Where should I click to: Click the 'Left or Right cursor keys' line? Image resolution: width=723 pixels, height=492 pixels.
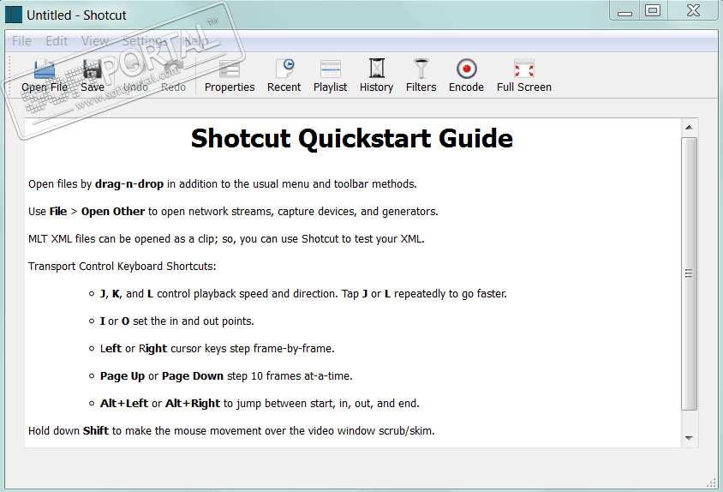tap(218, 349)
